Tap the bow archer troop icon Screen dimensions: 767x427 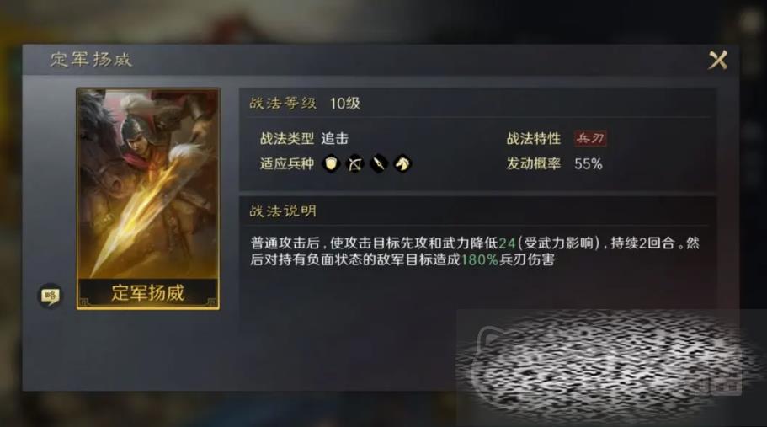click(355, 163)
